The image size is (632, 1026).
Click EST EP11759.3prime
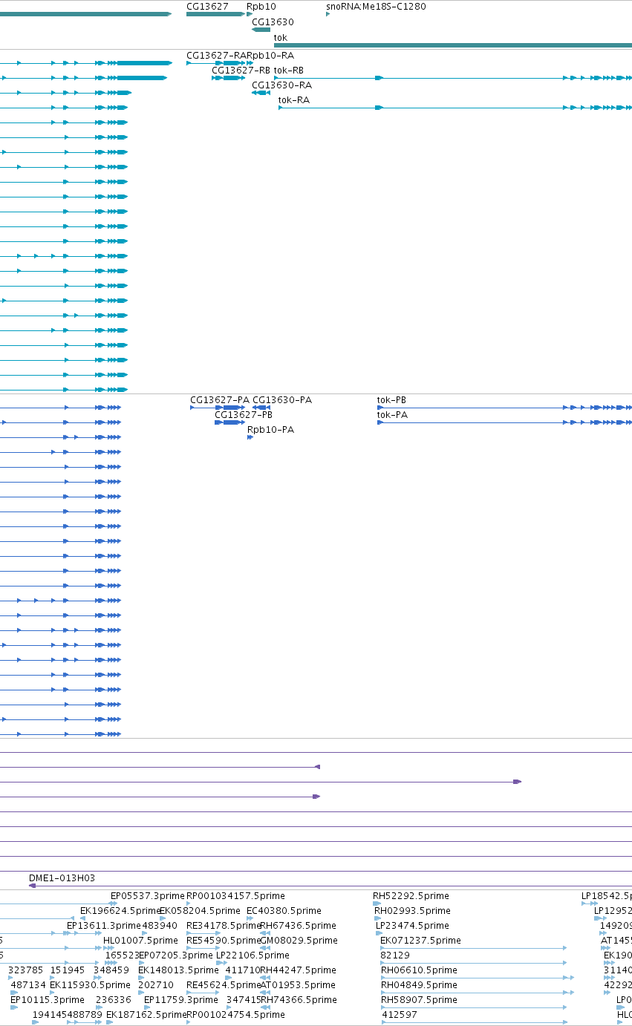coord(181,999)
